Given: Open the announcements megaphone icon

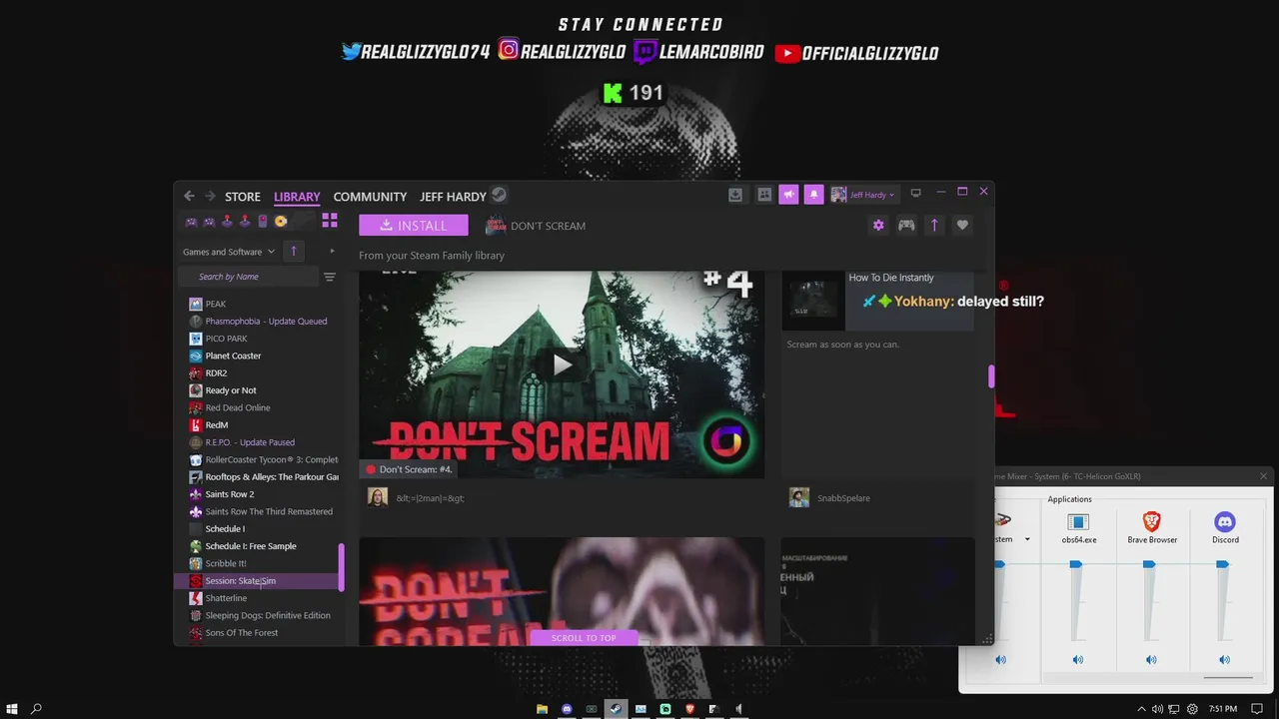Looking at the screenshot, I should pos(789,195).
